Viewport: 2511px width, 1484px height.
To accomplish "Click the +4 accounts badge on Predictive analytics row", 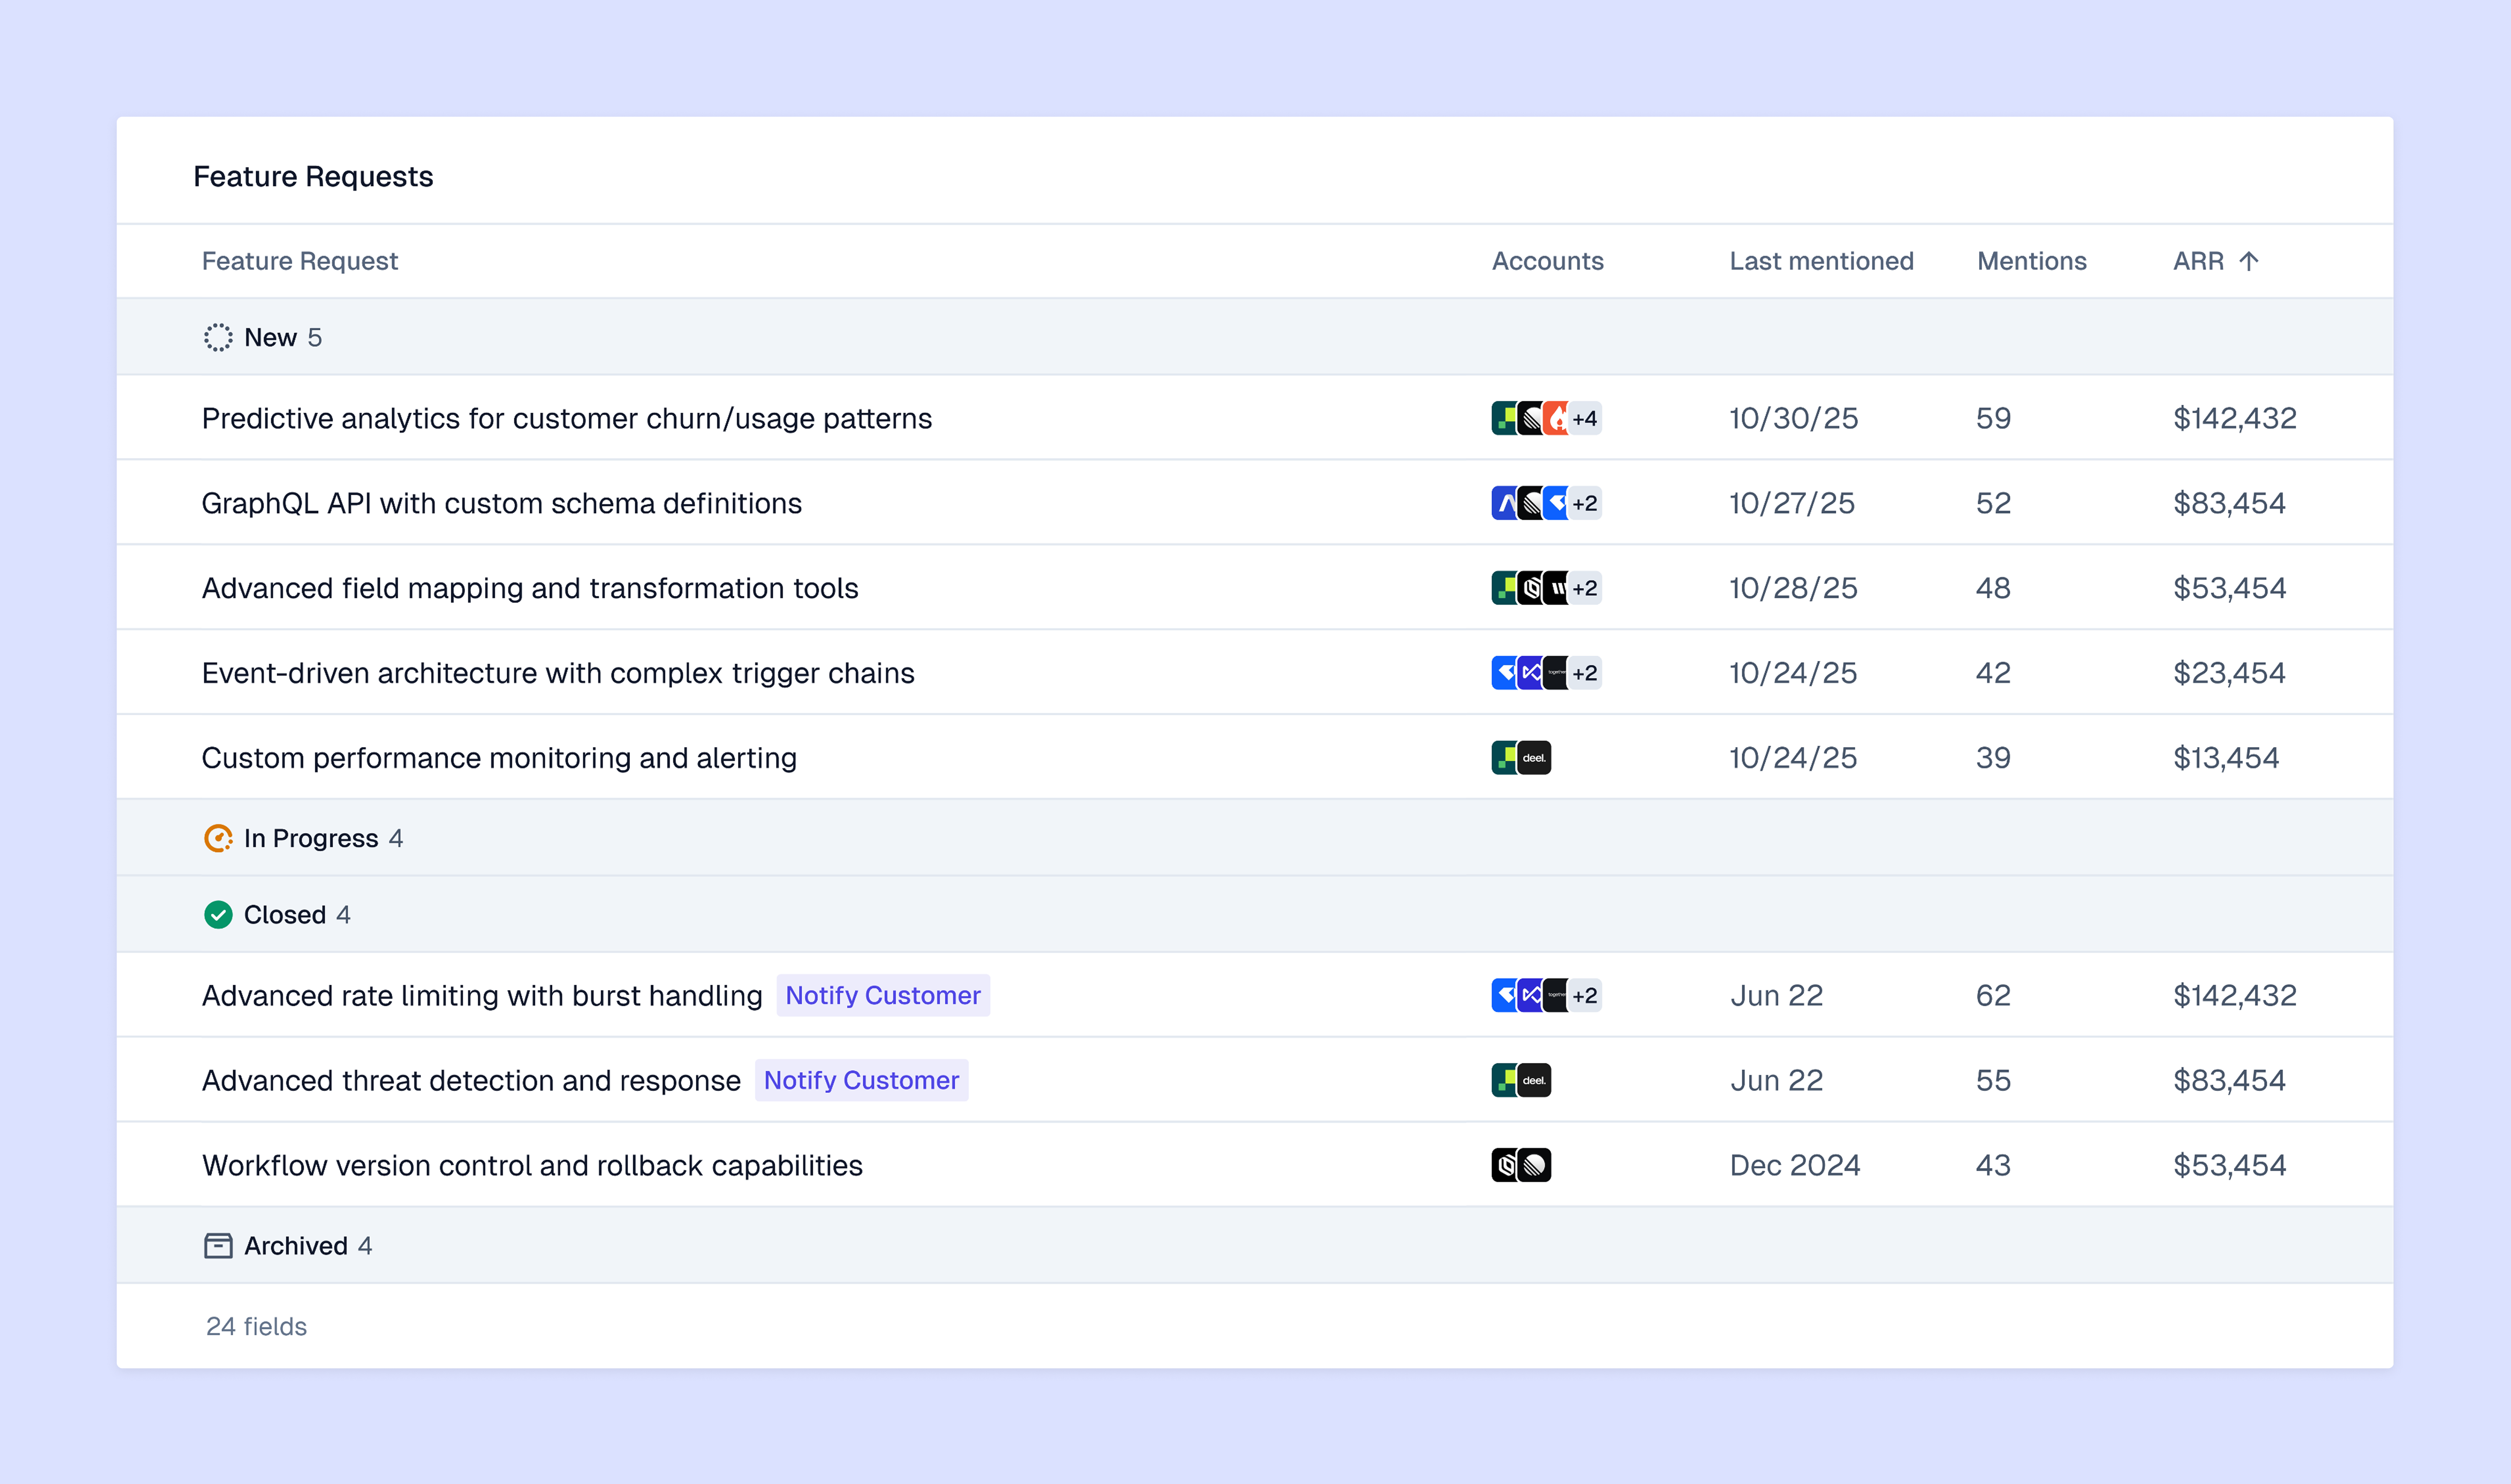I will click(1584, 419).
